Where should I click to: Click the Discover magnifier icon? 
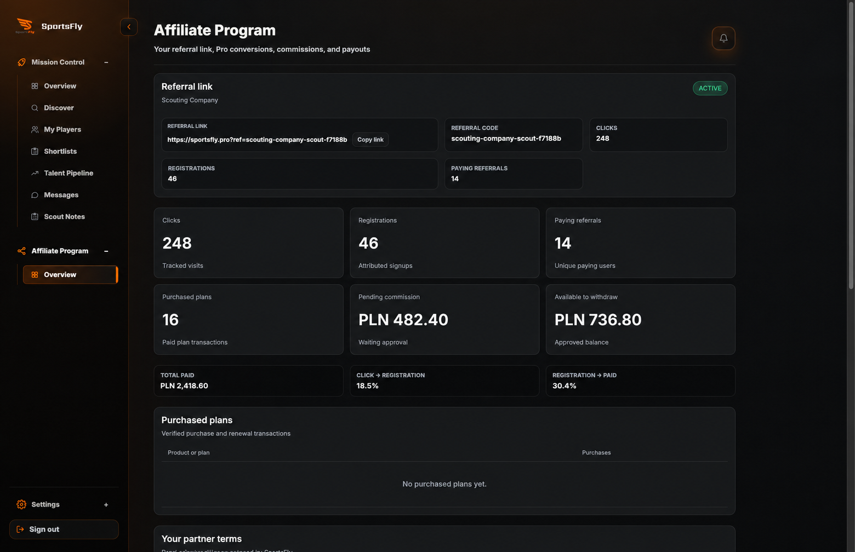(x=35, y=108)
